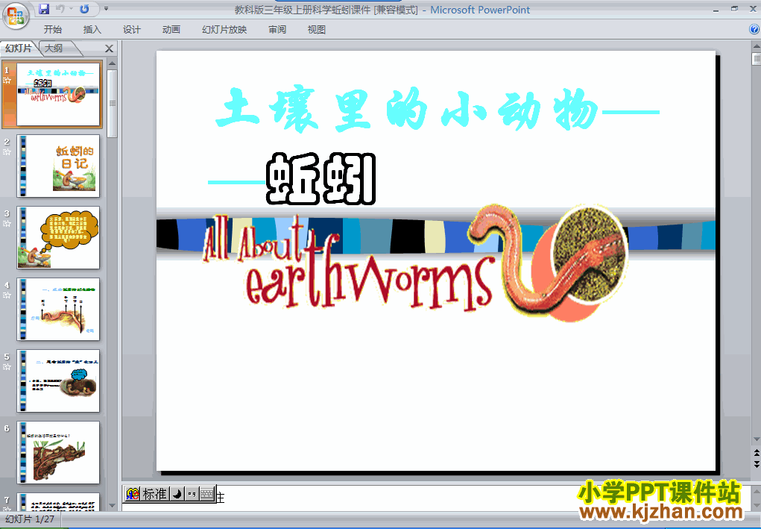Open the 审阅 ribbon tab

coord(277,30)
